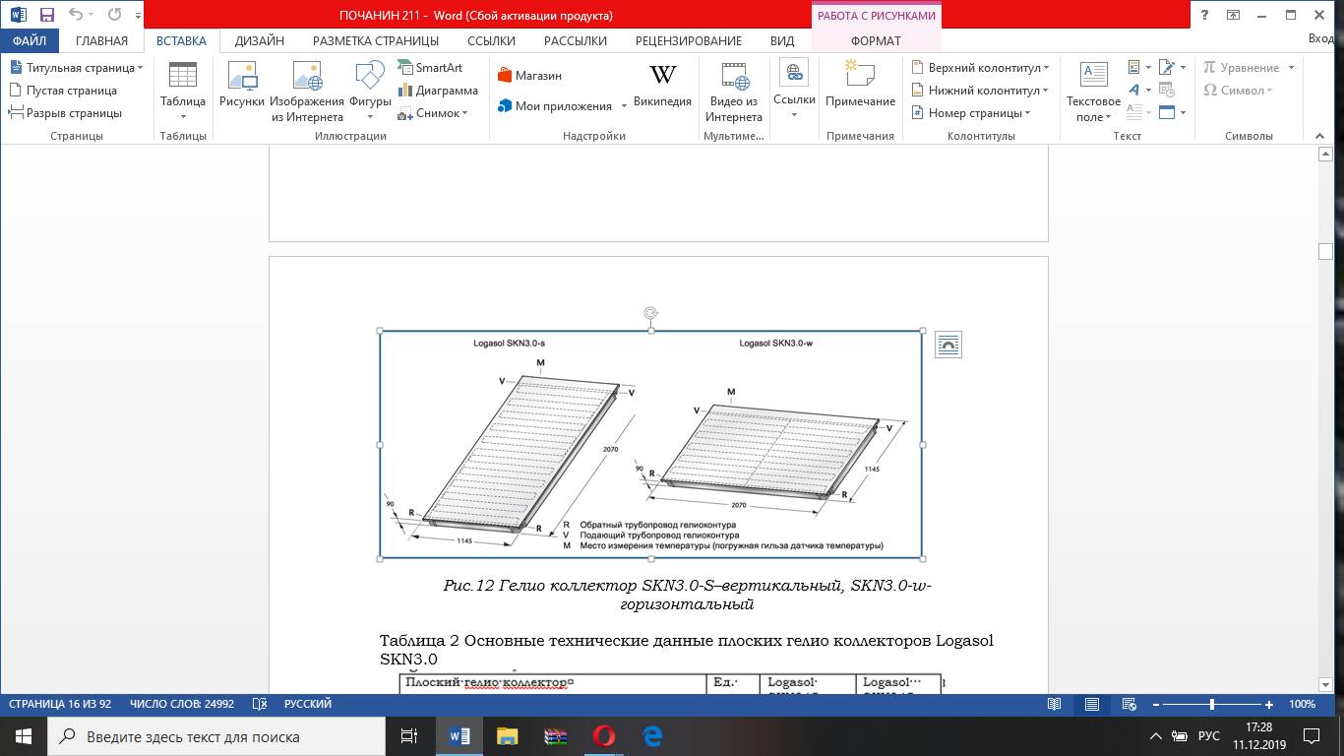Undo the last action
This screenshot has width=1344, height=756.
[76, 15]
